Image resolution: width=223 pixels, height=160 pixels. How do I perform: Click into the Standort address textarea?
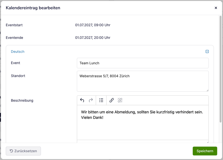(143, 81)
